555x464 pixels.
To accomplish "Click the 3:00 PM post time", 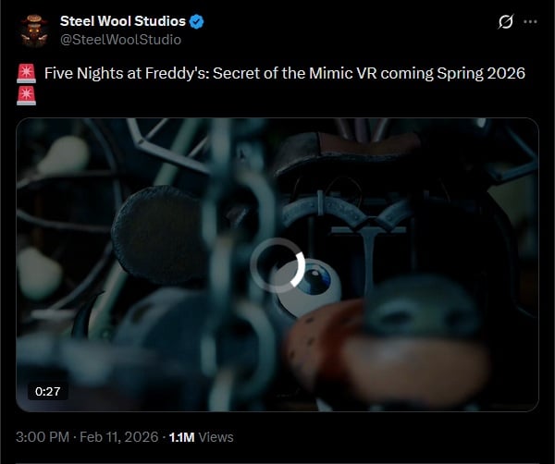I will click(x=41, y=436).
